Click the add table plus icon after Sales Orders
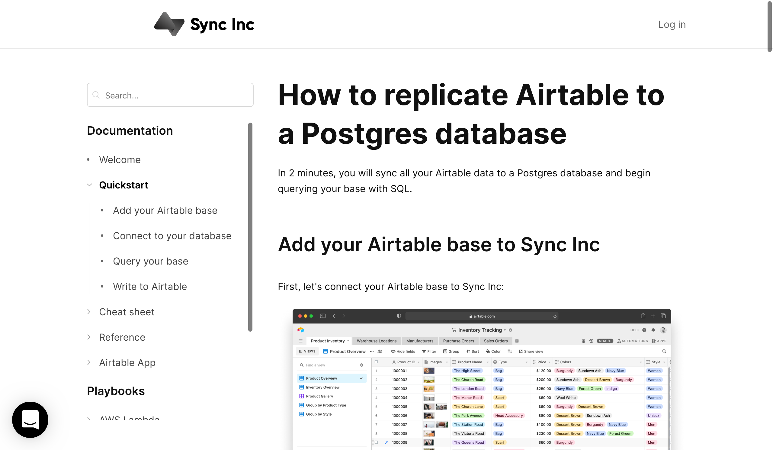 coord(517,341)
